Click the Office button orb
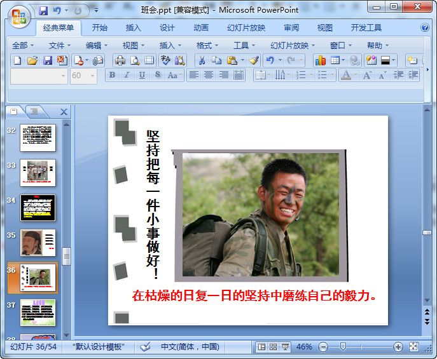Screen dimensions: 437x359 [x=18, y=17]
